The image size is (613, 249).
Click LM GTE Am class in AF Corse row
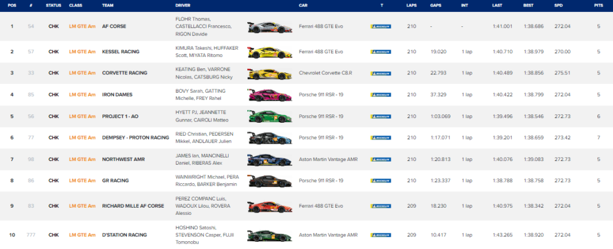[x=82, y=26]
